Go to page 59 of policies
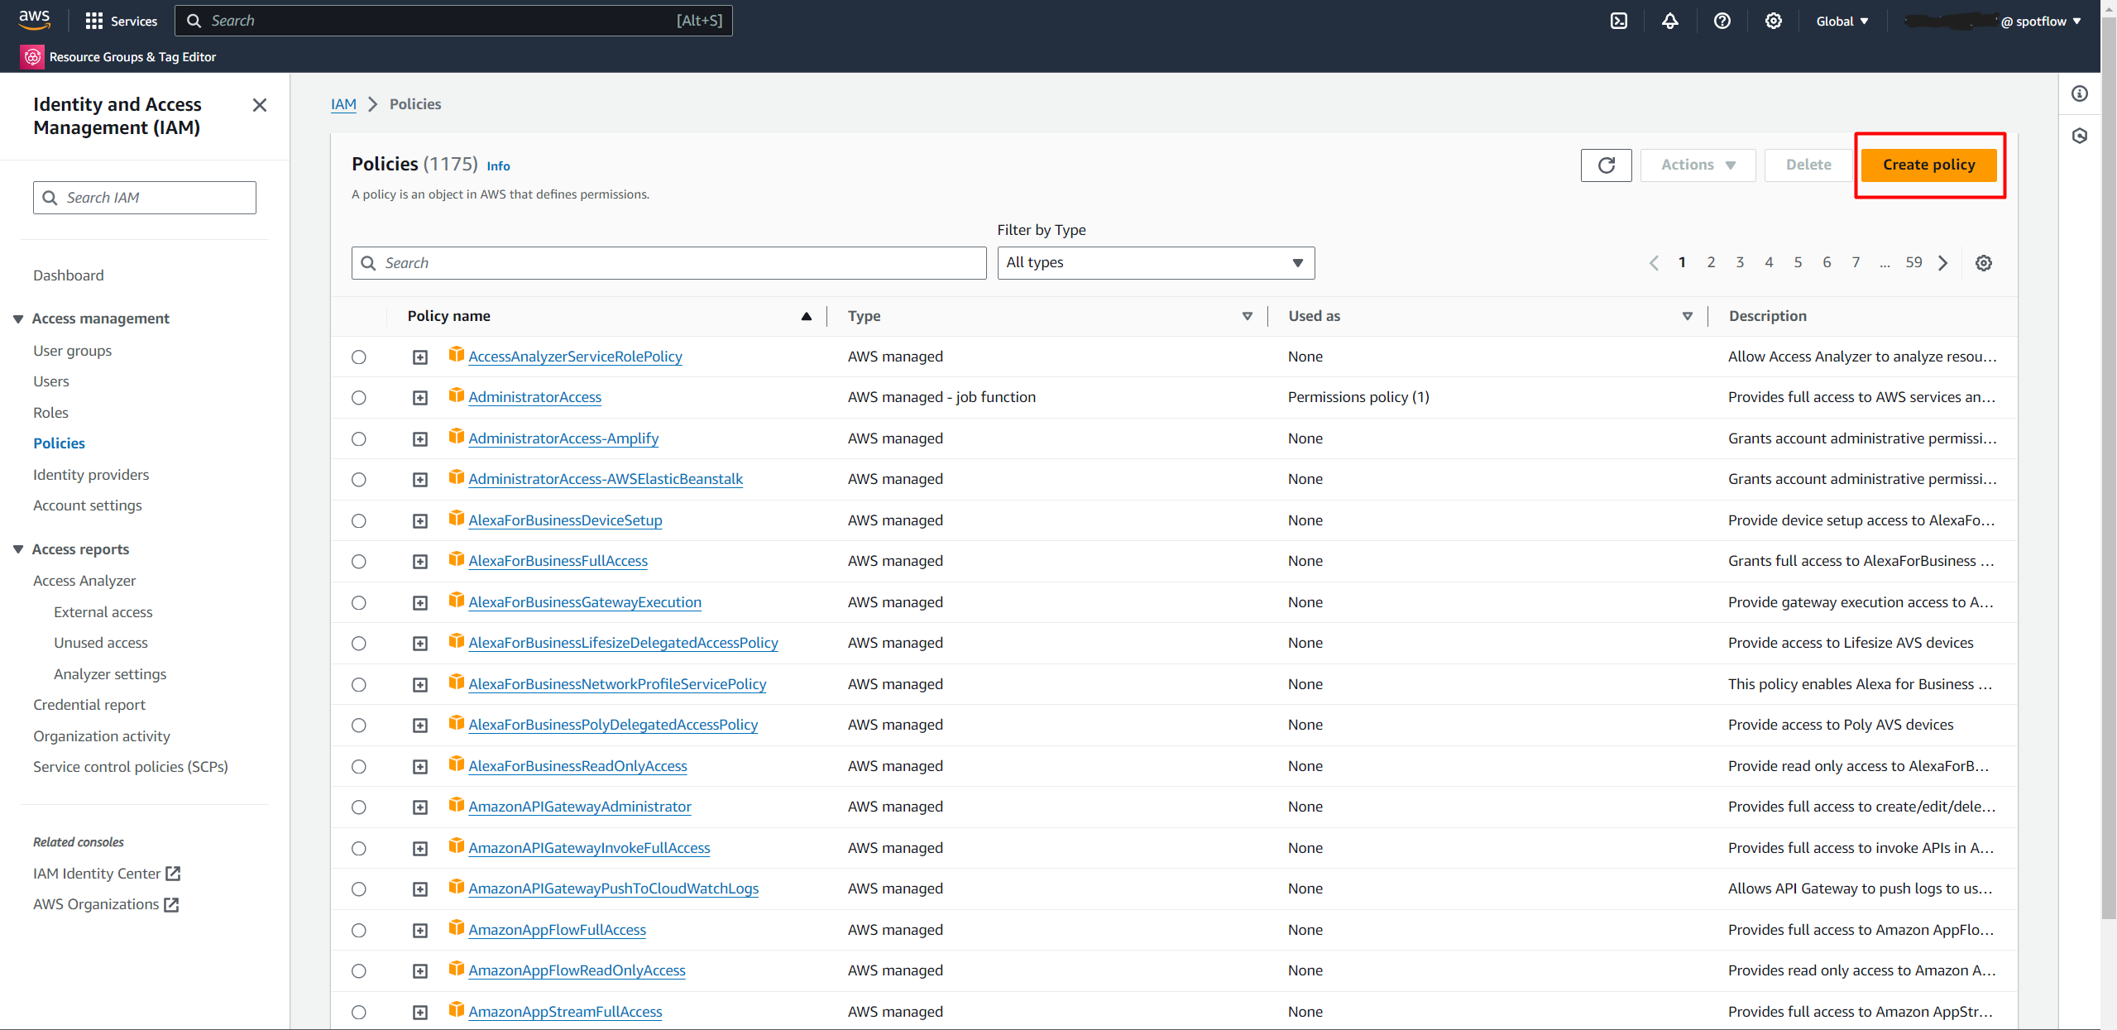The width and height of the screenshot is (2117, 1030). coord(1913,262)
